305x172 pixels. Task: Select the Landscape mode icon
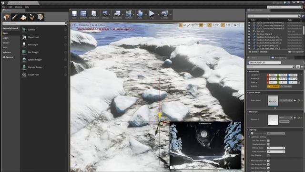tap(23, 17)
